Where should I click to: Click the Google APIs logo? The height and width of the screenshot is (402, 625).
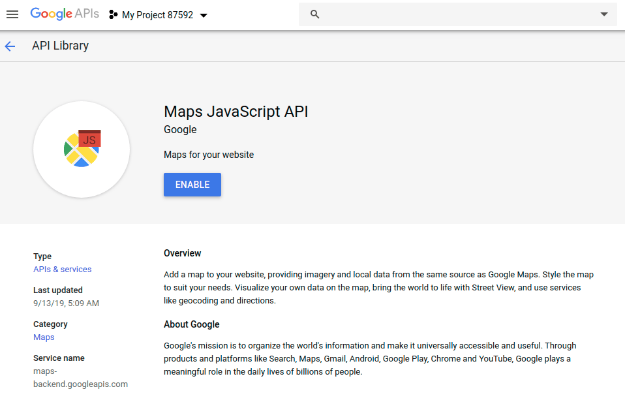[x=65, y=14]
